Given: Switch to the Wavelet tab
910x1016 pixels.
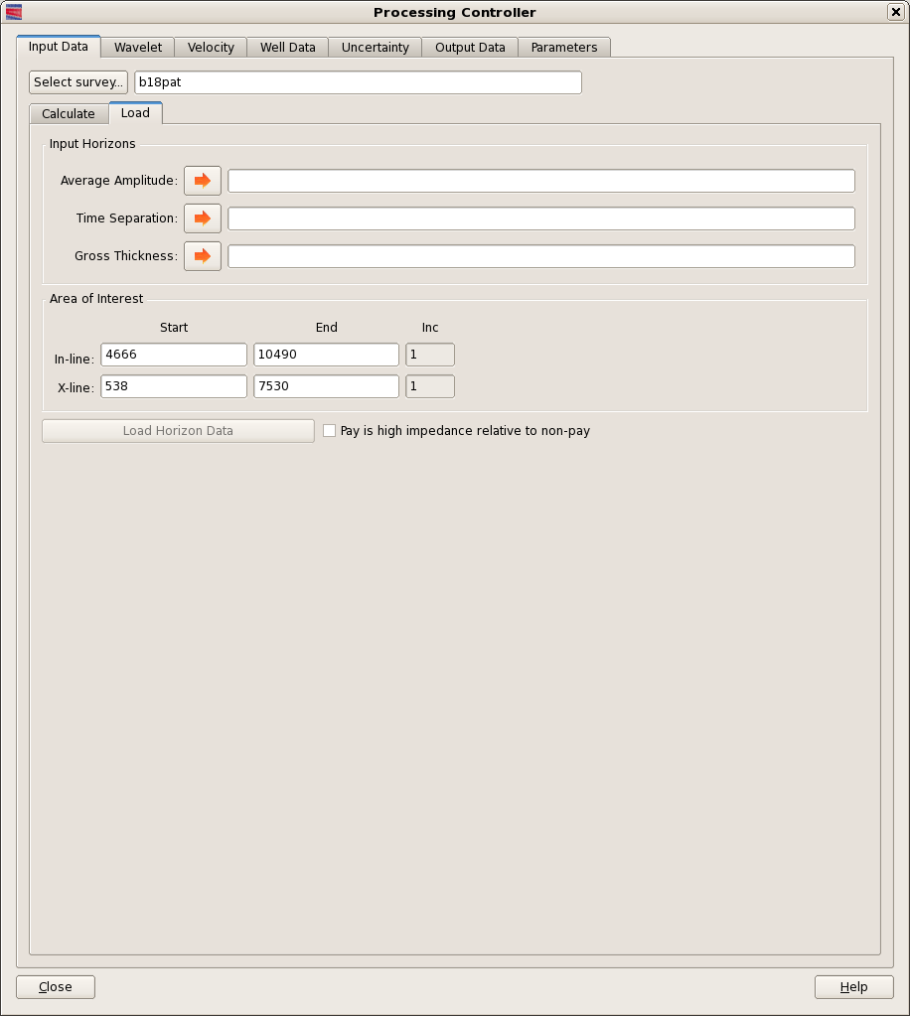Looking at the screenshot, I should (x=138, y=48).
